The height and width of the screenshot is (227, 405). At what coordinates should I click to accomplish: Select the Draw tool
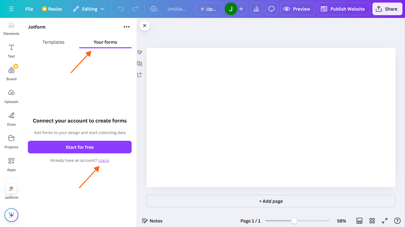[11, 119]
